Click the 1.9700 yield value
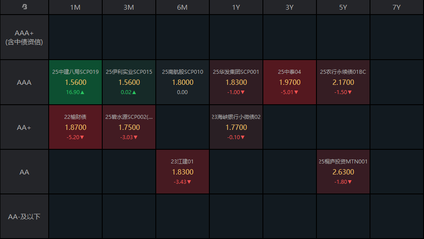 tap(289, 82)
